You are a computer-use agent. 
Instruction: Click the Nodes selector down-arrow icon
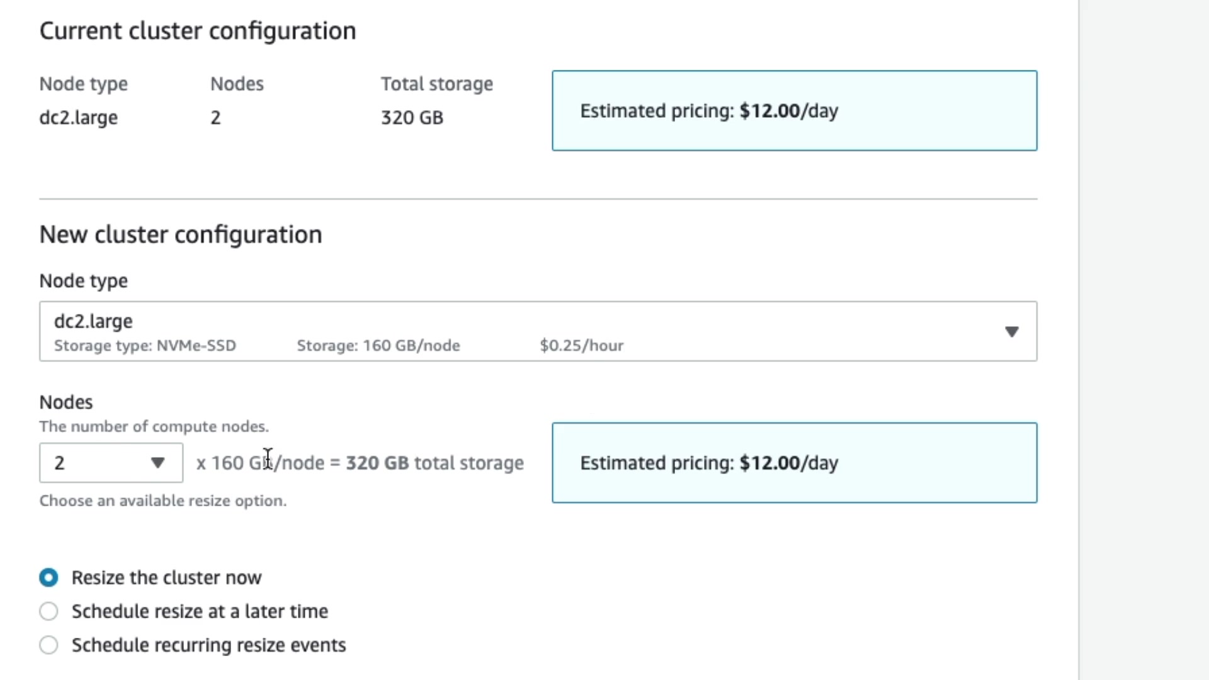click(x=157, y=463)
